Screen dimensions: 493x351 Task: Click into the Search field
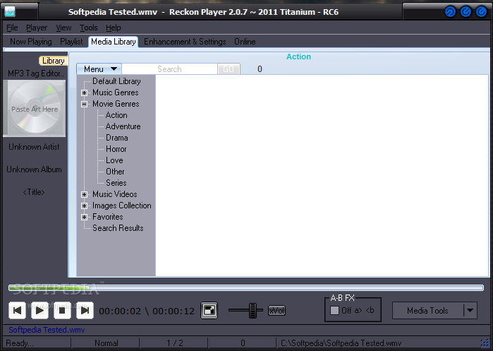coord(169,69)
